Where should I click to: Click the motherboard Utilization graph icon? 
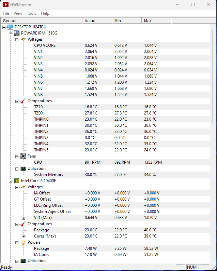23,168
